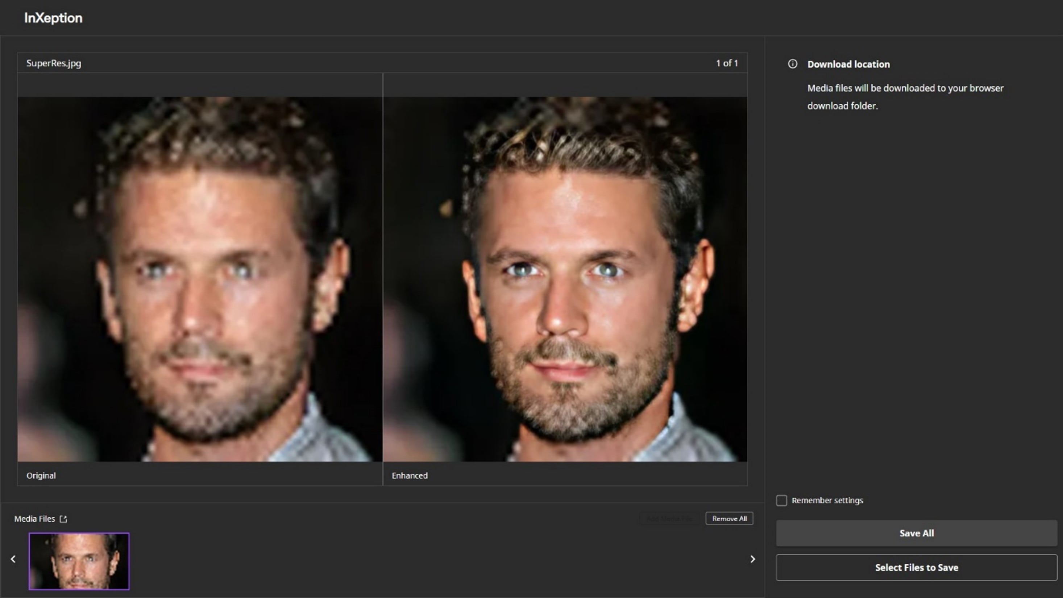The height and width of the screenshot is (598, 1063).
Task: Click the Download location info icon
Action: tap(792, 64)
